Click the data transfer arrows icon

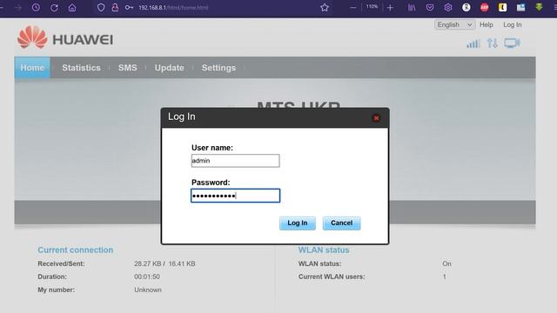click(493, 43)
